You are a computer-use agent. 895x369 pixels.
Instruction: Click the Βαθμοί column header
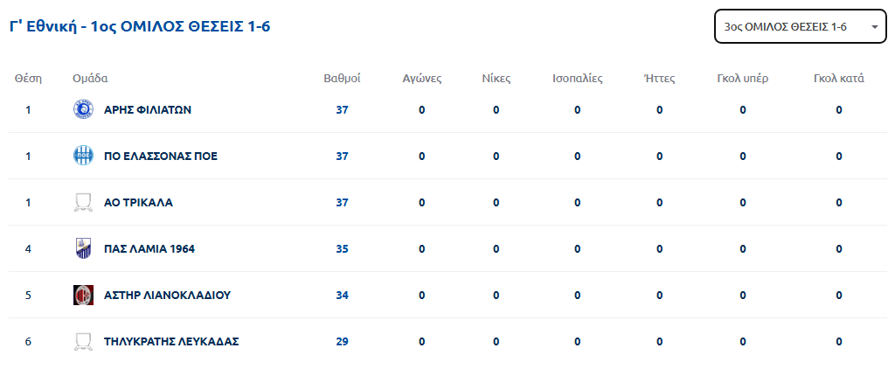[x=342, y=78]
